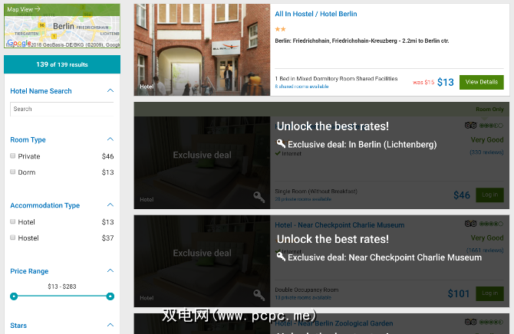Click the key icon beside Lichtenberg exclusive deal
Viewport: 514px width, 334px height.
pyautogui.click(x=281, y=143)
